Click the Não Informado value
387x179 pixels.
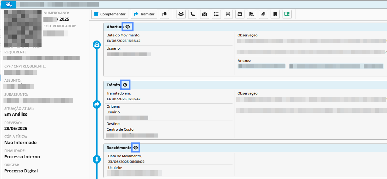click(x=20, y=143)
